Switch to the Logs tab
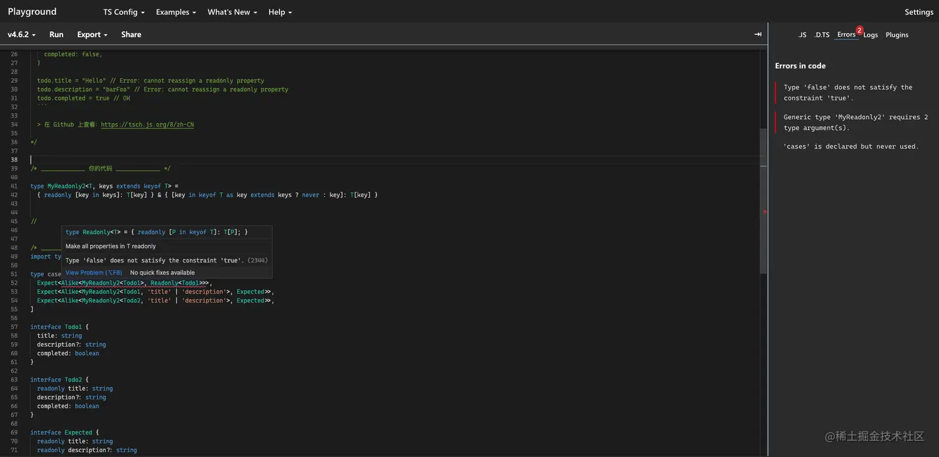The width and height of the screenshot is (939, 457). click(x=871, y=35)
